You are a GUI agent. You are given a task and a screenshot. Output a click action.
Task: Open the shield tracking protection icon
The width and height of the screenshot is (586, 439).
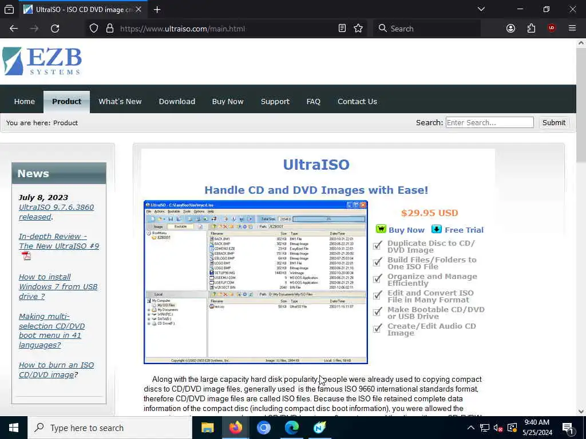pos(94,29)
